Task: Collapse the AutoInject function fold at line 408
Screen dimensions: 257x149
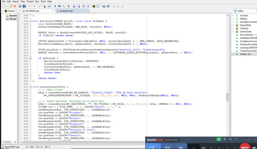Action: coord(31,21)
